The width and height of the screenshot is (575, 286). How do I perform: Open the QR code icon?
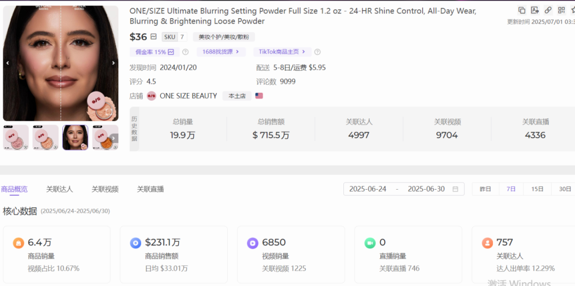pyautogui.click(x=561, y=10)
